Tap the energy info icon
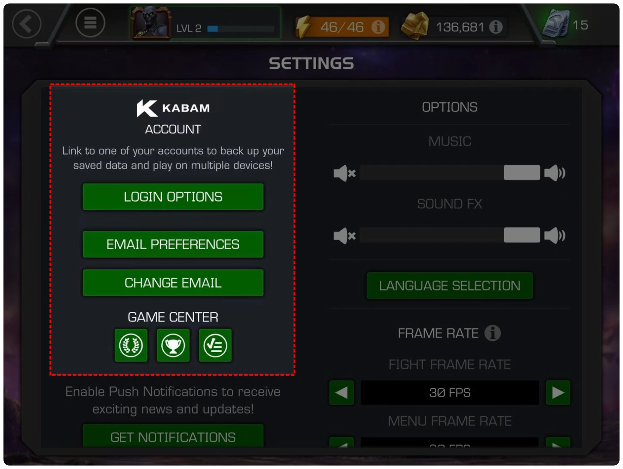 [x=378, y=27]
